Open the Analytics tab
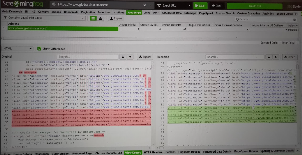 (268, 13)
